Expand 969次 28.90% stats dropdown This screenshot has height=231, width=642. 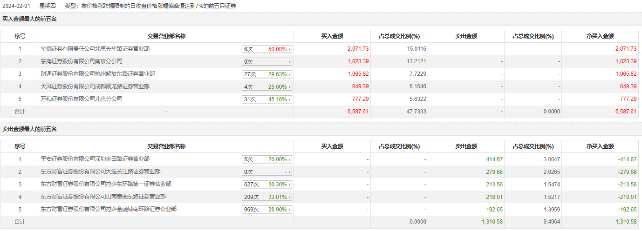click(267, 209)
